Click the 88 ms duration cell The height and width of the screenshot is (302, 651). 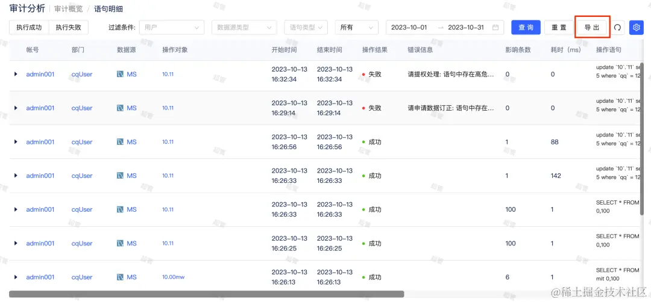555,142
